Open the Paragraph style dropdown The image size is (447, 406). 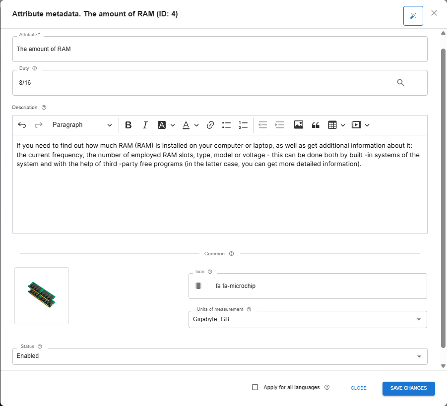click(x=82, y=125)
